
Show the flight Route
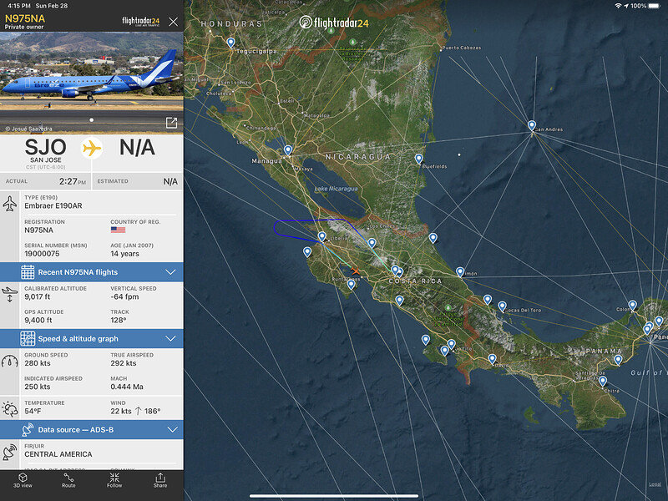tap(68, 480)
